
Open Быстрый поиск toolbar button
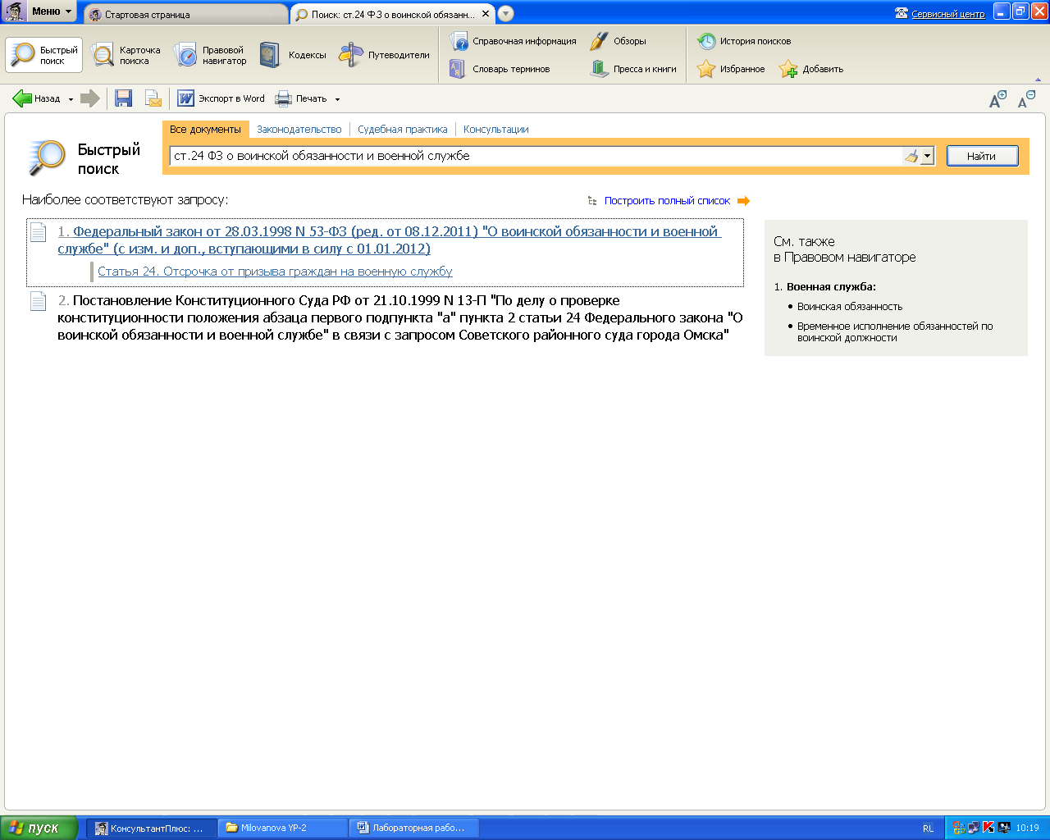pos(44,55)
